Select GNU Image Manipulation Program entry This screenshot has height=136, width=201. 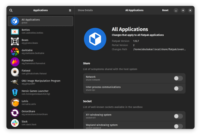(41, 82)
